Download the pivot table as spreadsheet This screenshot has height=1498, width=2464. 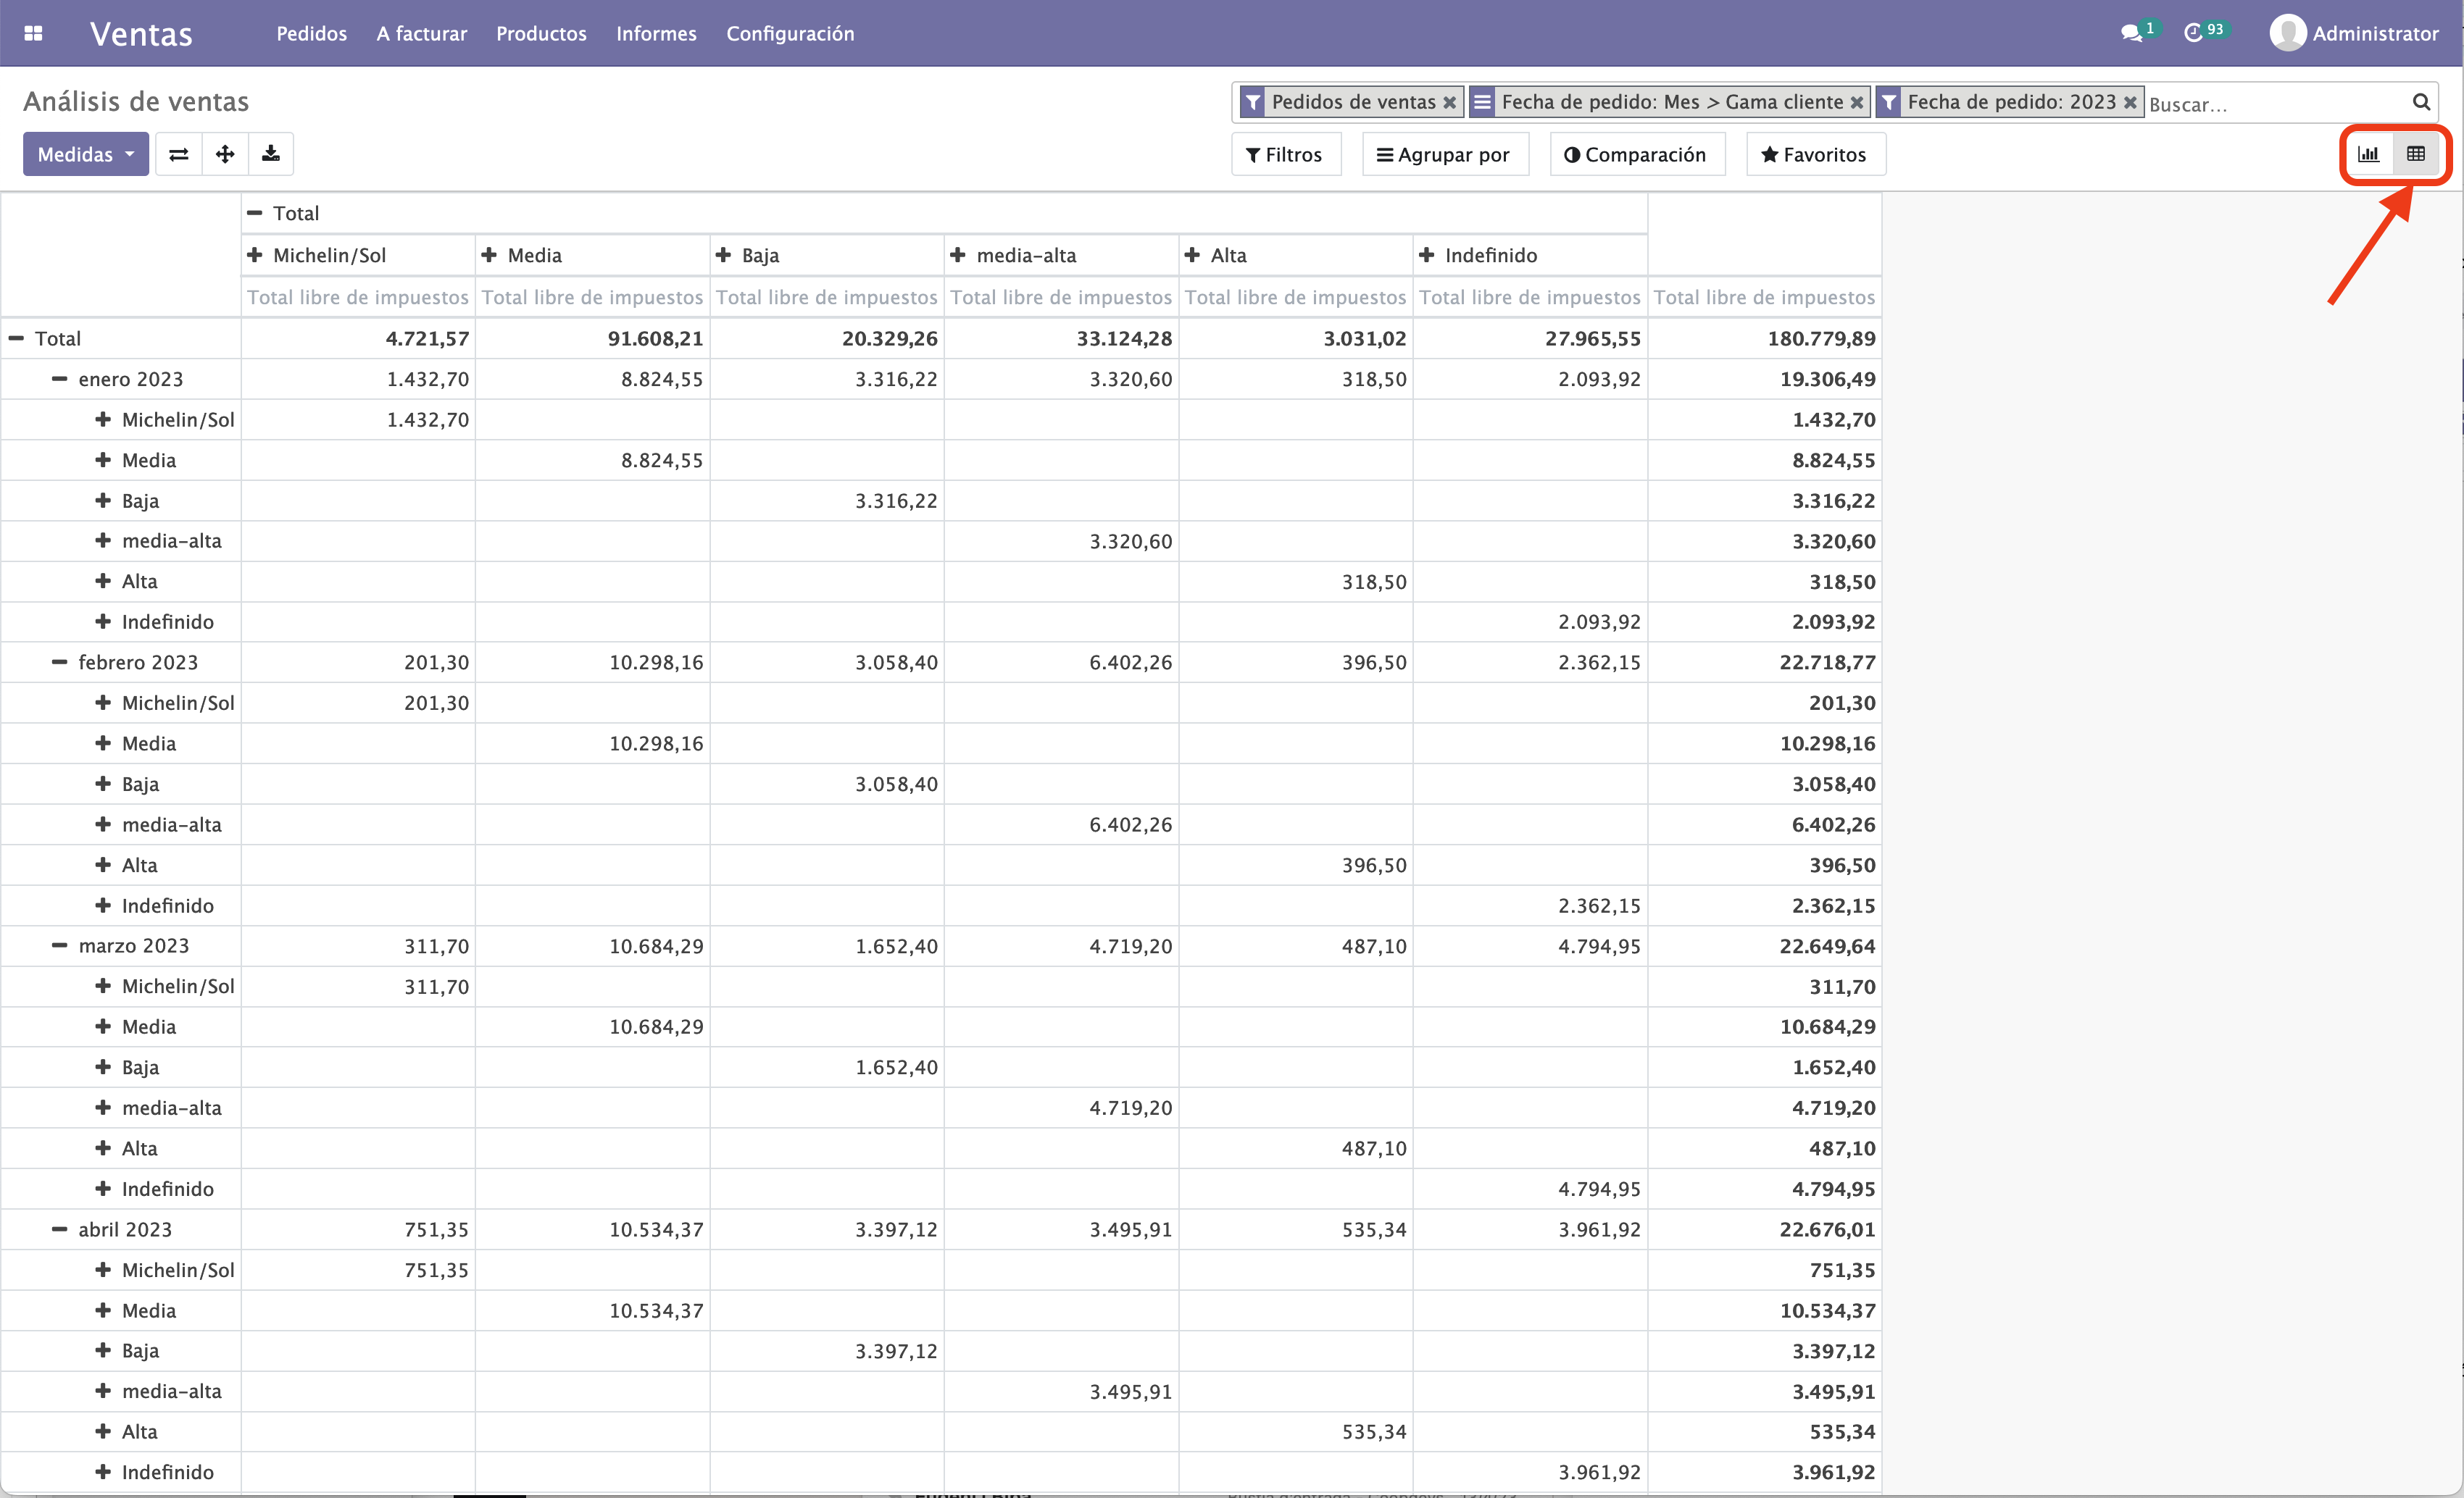pyautogui.click(x=271, y=154)
